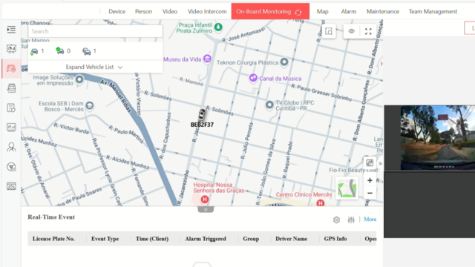Click the BEB2F37 vehicle marker
This screenshot has height=267, width=475.
[x=202, y=115]
